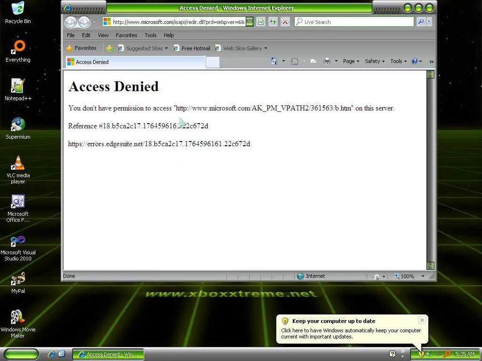
Task: Click the Access Denied taskbar button
Action: pos(108,354)
